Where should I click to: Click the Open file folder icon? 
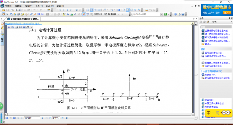pos(3,10)
